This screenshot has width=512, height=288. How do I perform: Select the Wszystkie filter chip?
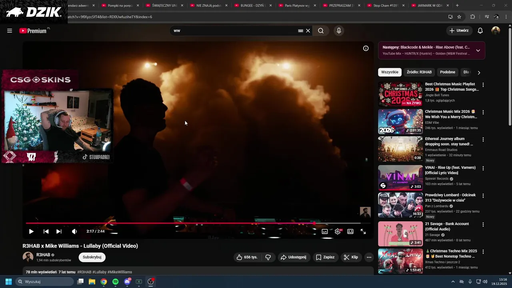click(x=390, y=72)
